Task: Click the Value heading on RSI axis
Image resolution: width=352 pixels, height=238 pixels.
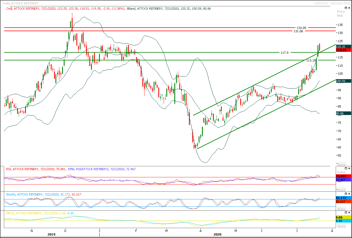Action: pyautogui.click(x=341, y=172)
